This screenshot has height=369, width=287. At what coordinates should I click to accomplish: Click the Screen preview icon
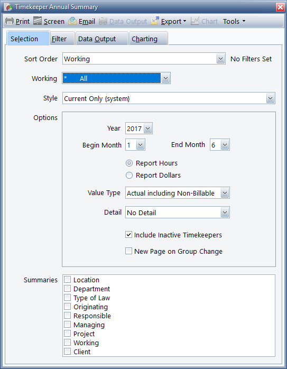pos(38,21)
